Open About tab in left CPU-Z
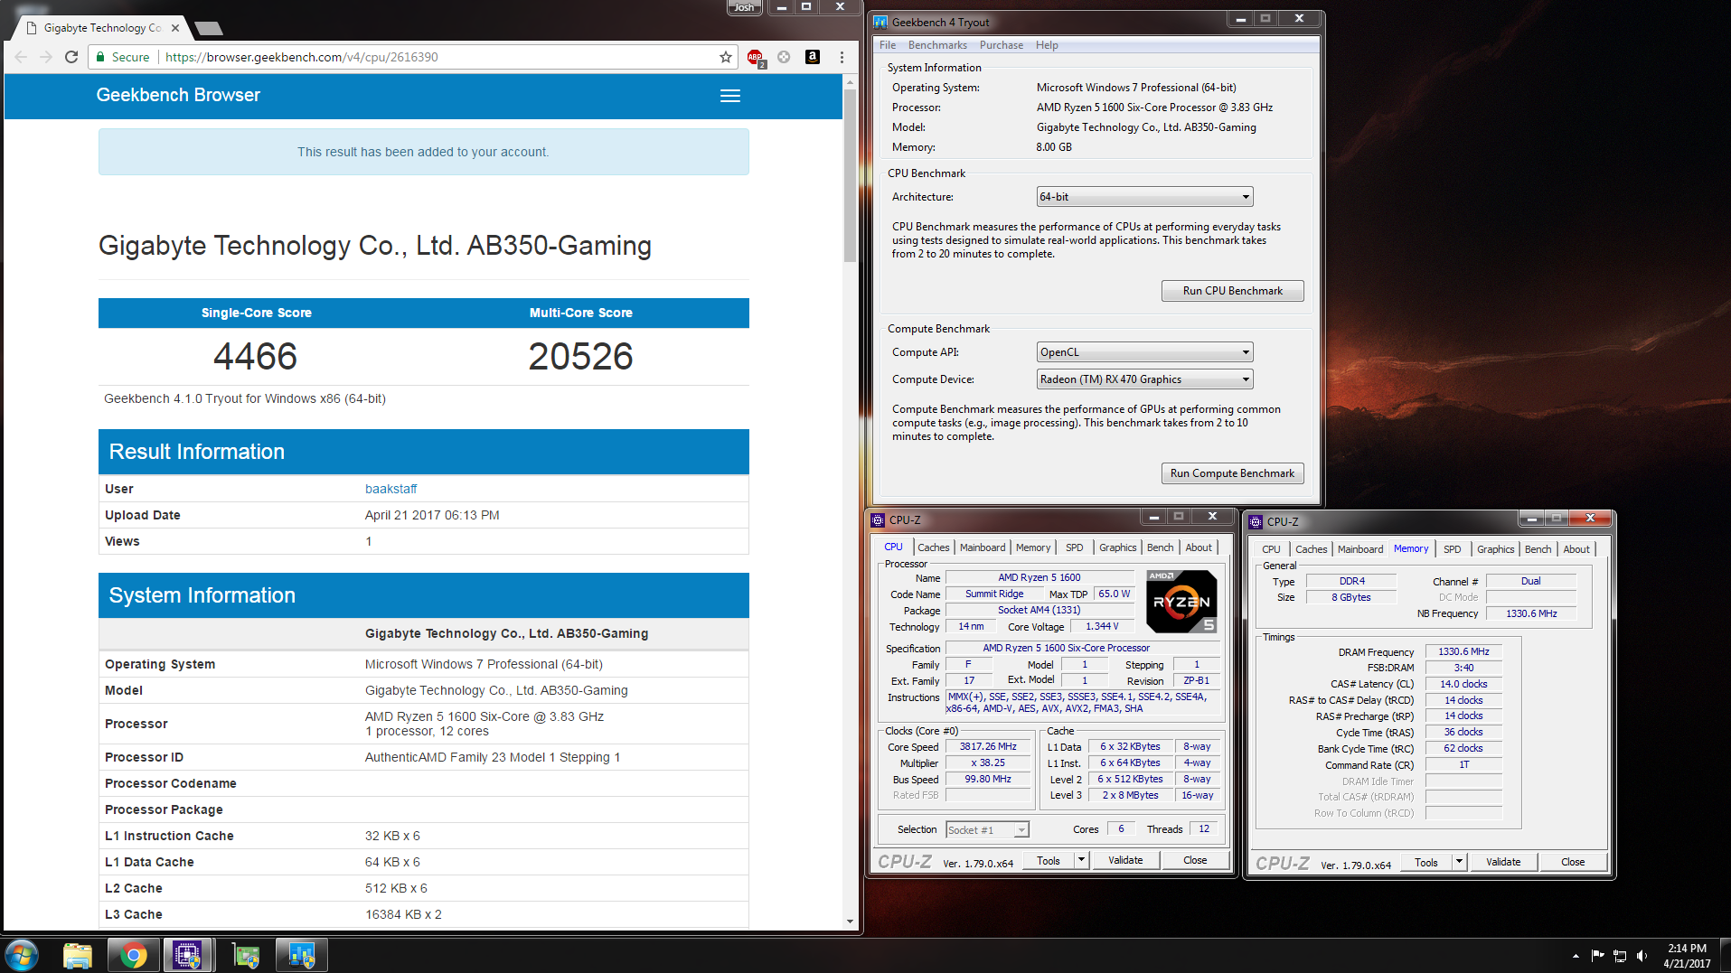Screen dimensions: 1731x973 pos(1199,547)
